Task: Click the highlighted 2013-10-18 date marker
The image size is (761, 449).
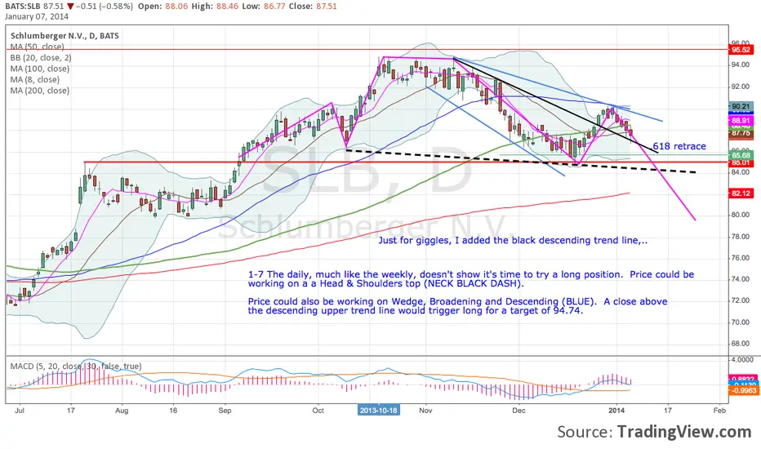Action: coord(379,410)
